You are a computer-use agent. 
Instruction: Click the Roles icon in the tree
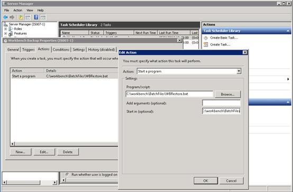(x=11, y=29)
